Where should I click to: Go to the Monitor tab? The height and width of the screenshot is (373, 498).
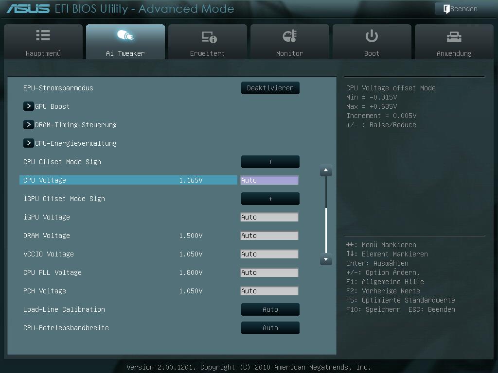290,42
